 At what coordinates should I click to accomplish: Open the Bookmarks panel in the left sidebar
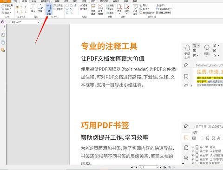tap(3, 35)
